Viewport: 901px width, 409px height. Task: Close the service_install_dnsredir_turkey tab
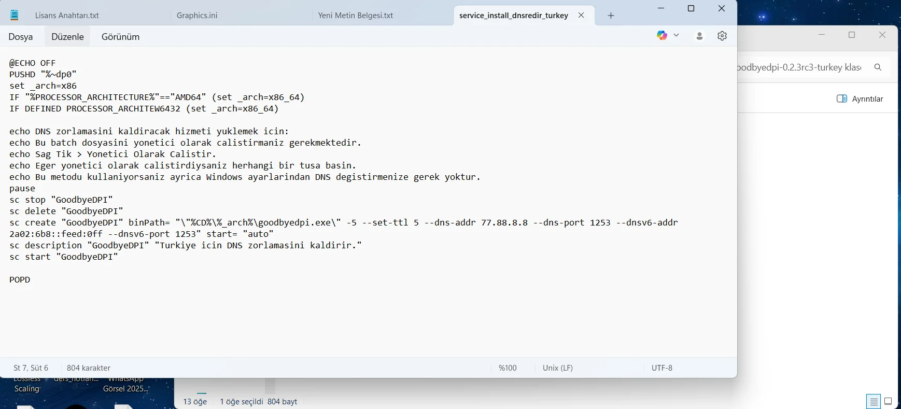point(581,15)
